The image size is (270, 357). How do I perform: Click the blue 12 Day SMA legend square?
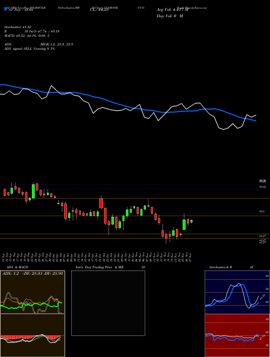5,9
